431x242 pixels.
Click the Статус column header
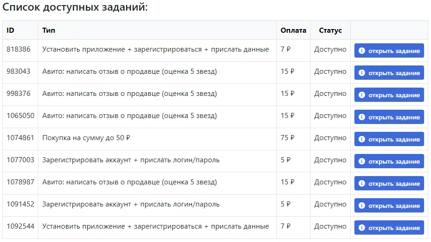click(330, 30)
